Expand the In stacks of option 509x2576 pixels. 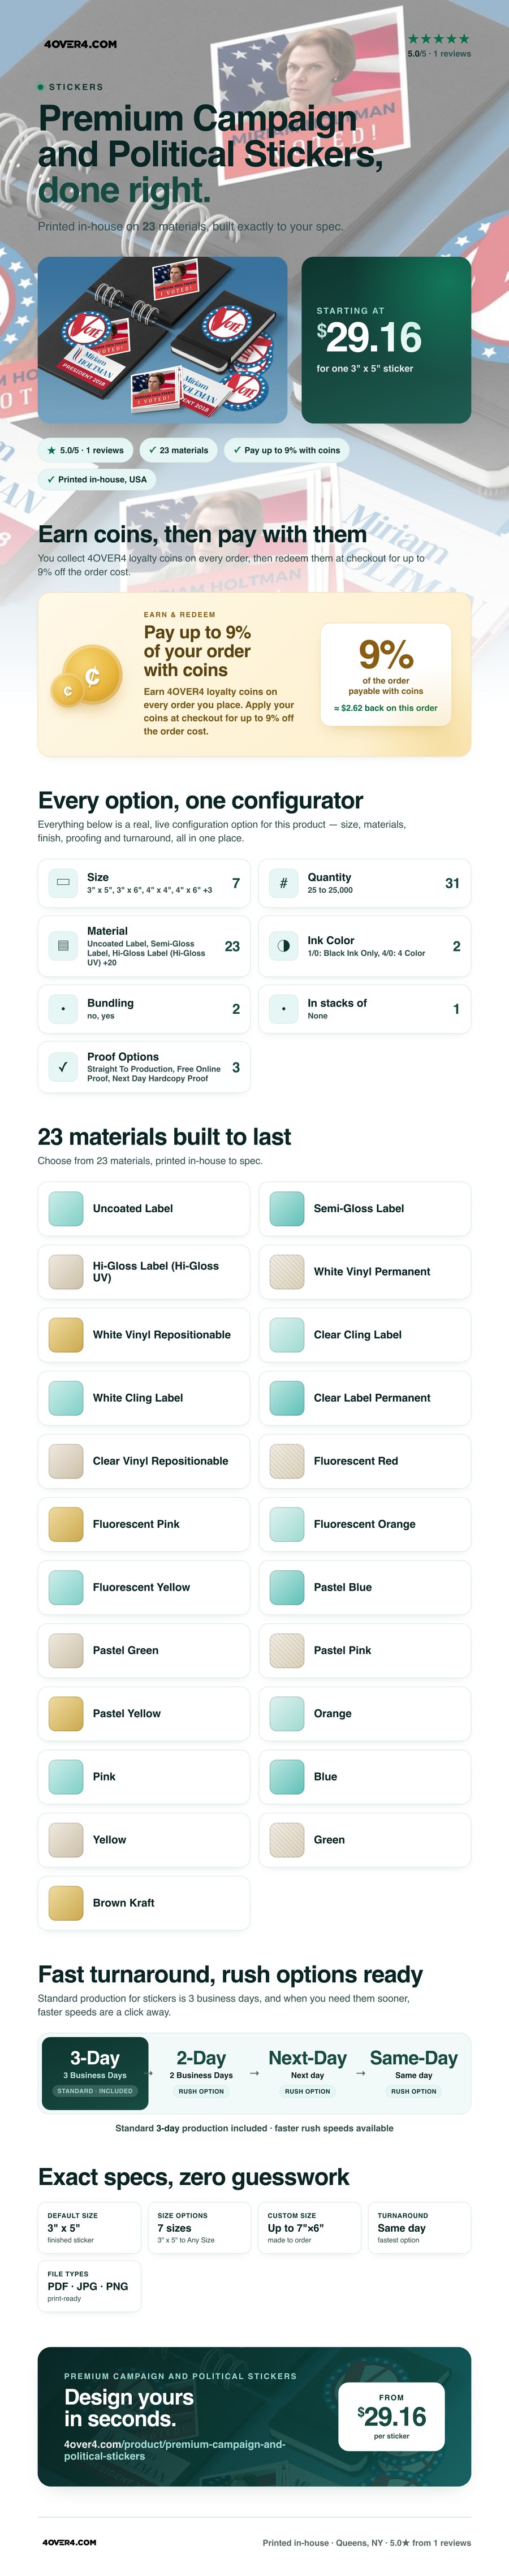coord(364,1009)
